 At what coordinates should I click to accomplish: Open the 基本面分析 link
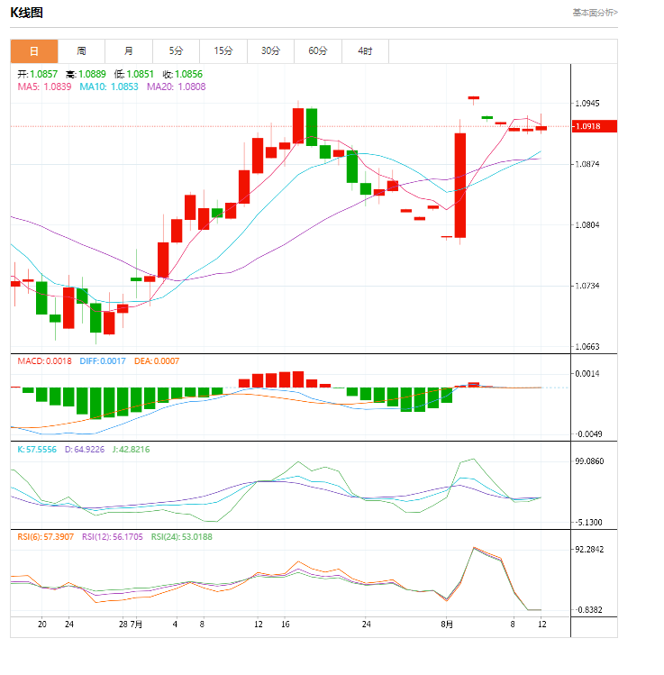596,13
